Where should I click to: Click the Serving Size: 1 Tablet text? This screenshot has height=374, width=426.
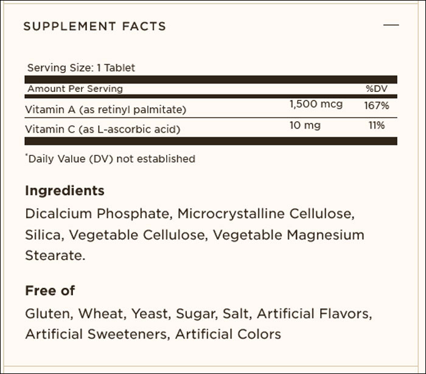[x=81, y=68]
